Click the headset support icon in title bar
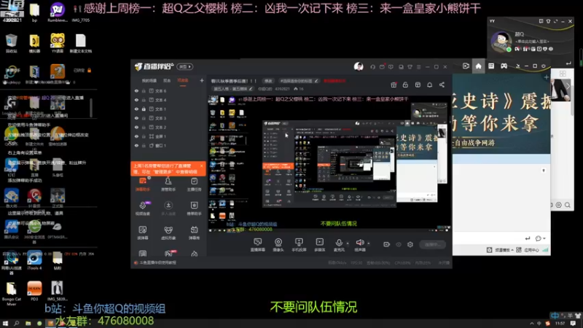This screenshot has width=583, height=328. tap(372, 67)
